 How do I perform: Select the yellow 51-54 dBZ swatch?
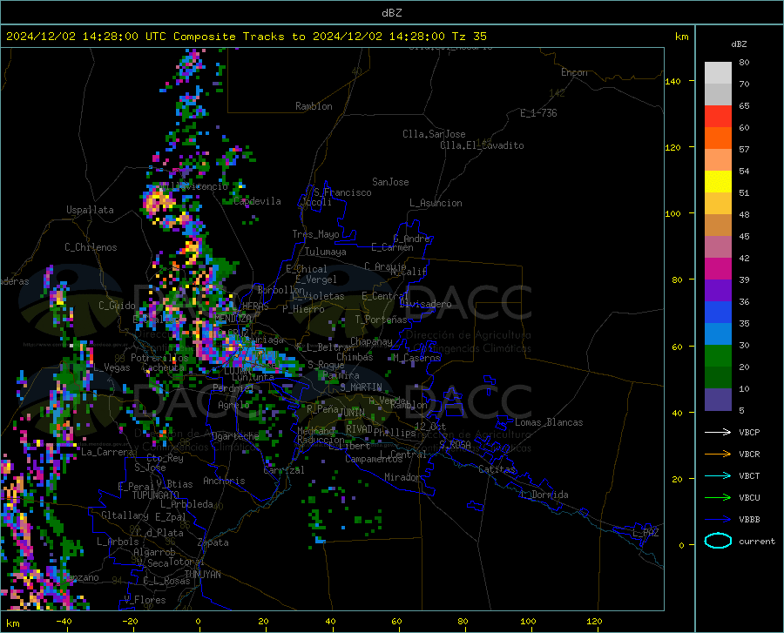coord(718,182)
